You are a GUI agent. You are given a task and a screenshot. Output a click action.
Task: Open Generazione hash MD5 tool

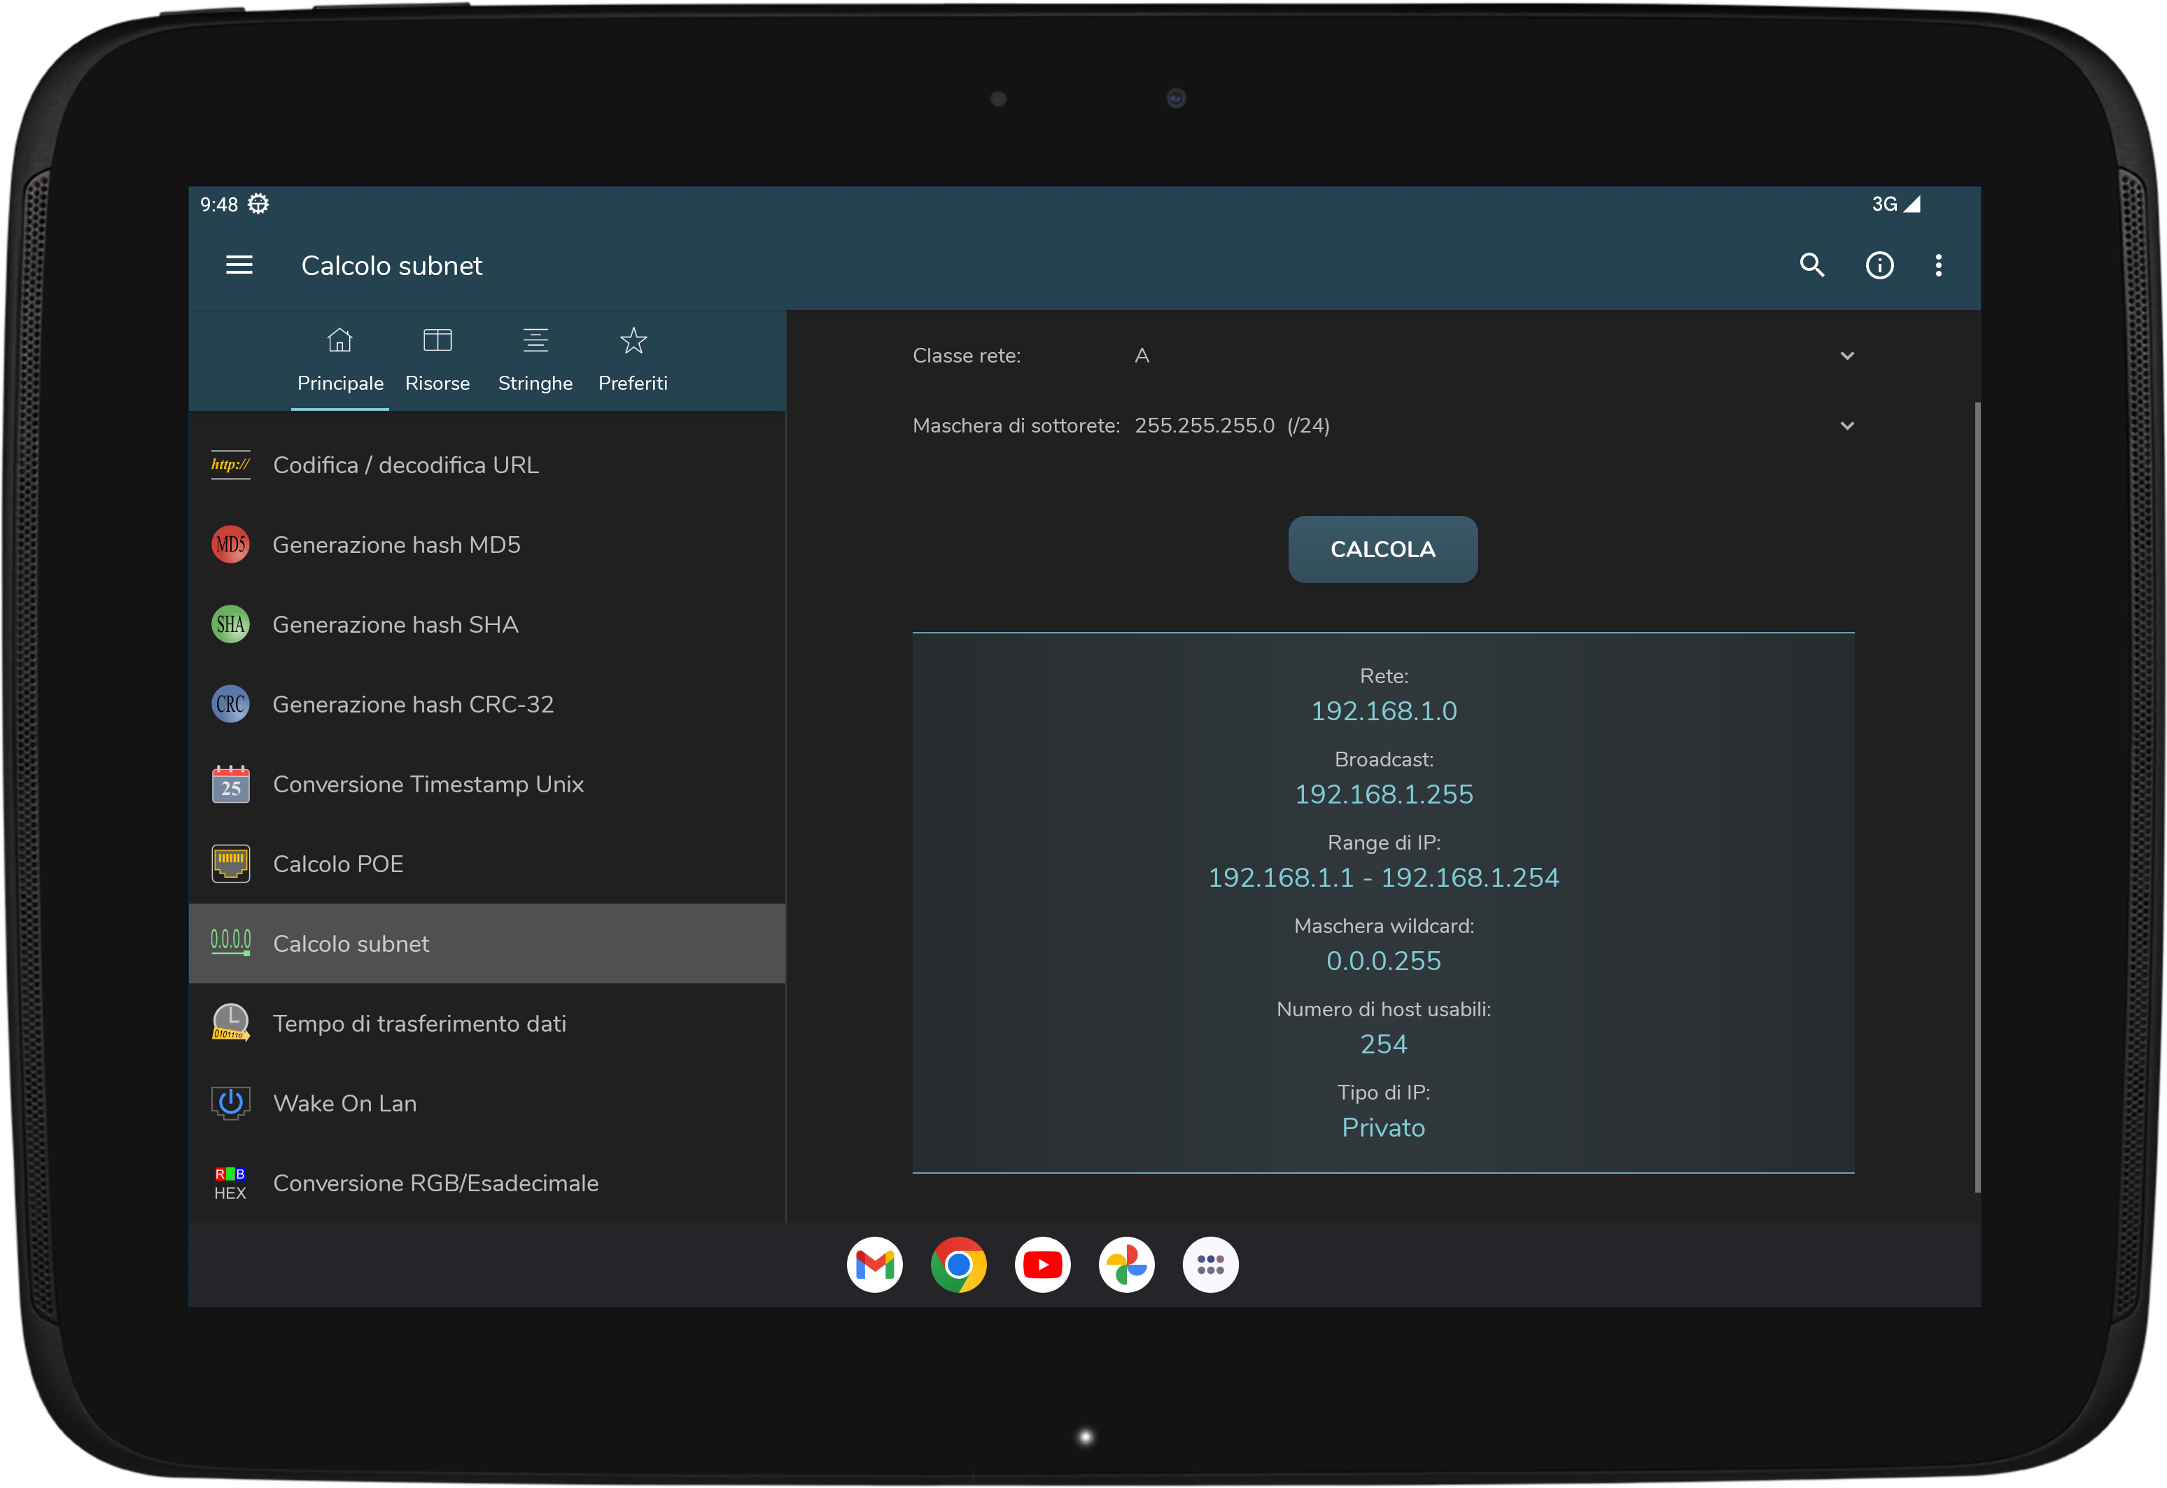click(486, 545)
